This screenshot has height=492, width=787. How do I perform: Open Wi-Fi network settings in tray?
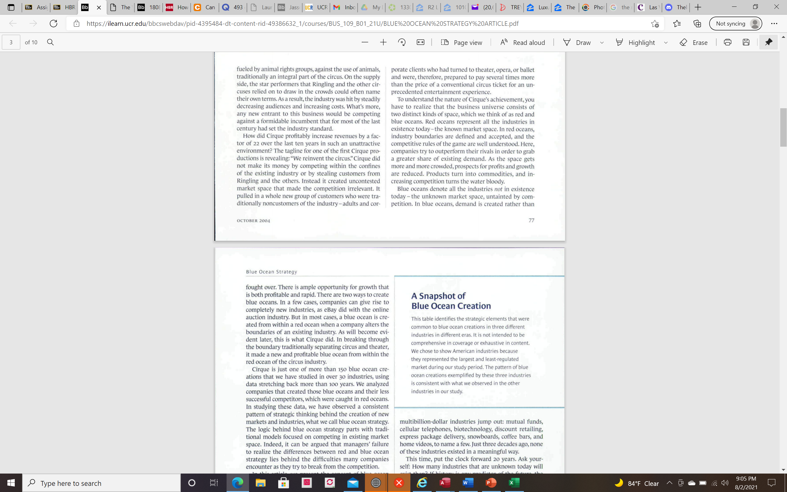pos(714,483)
